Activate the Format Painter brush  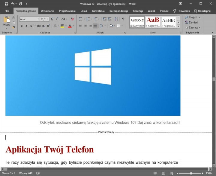pos(13,27)
